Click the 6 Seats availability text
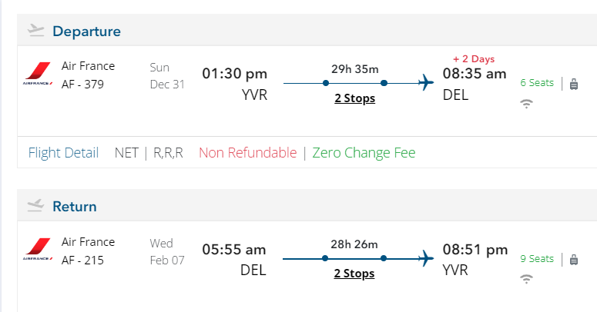The width and height of the screenshot is (597, 312). click(x=537, y=83)
